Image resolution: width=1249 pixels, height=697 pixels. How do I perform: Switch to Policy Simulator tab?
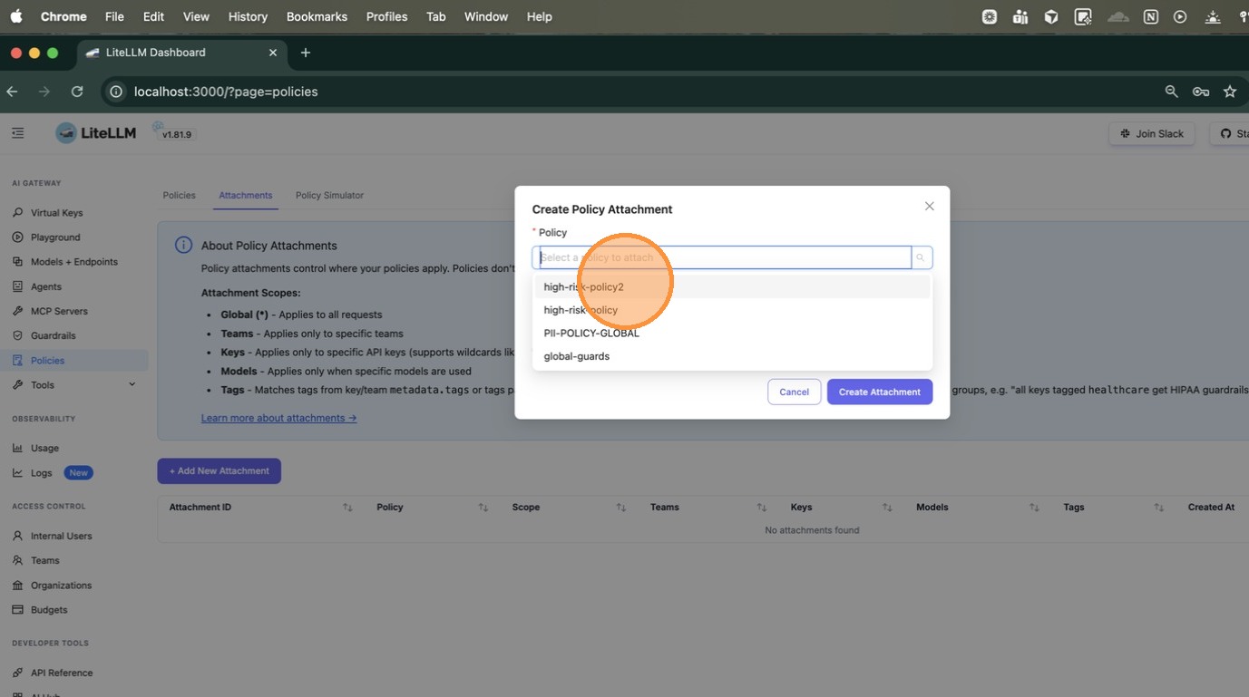point(329,195)
